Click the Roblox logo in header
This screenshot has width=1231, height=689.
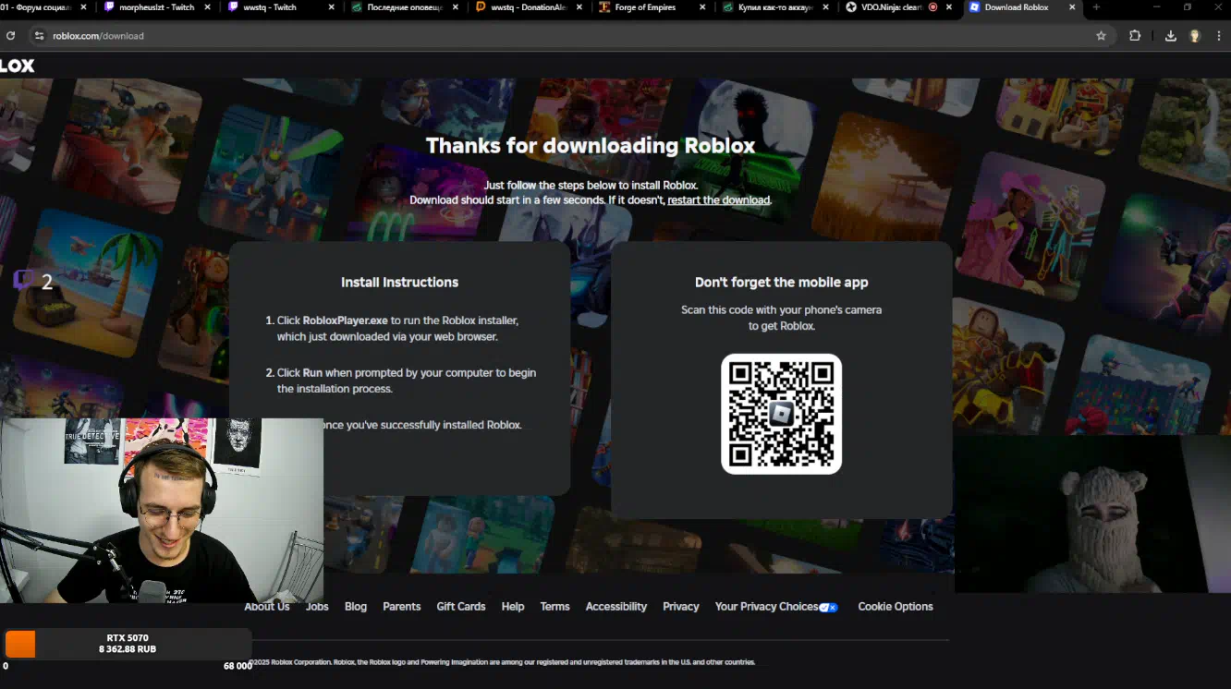tap(17, 66)
